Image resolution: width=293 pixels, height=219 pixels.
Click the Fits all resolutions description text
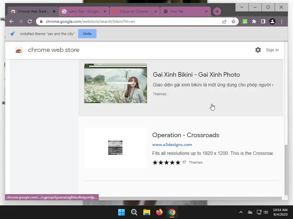click(213, 153)
